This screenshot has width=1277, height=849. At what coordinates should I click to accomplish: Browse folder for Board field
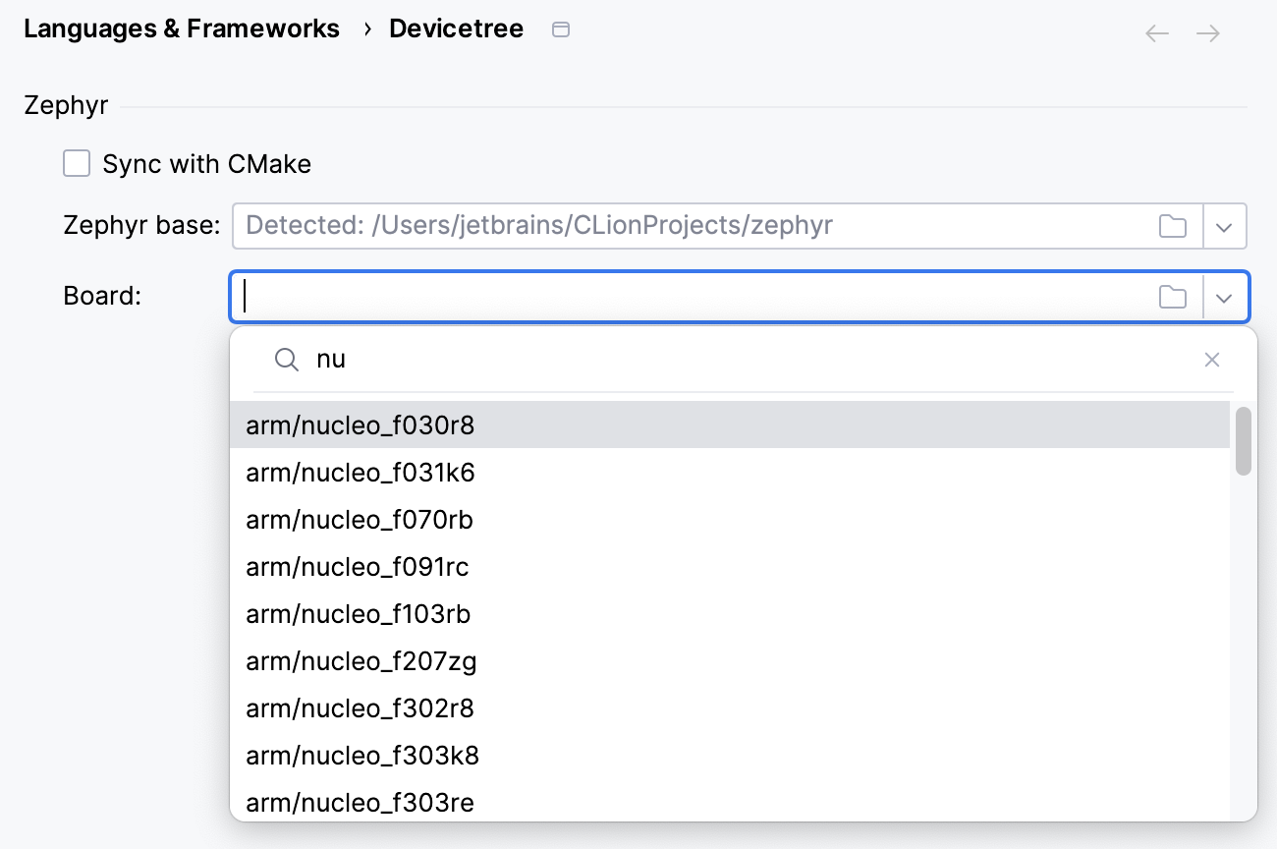coord(1173,297)
